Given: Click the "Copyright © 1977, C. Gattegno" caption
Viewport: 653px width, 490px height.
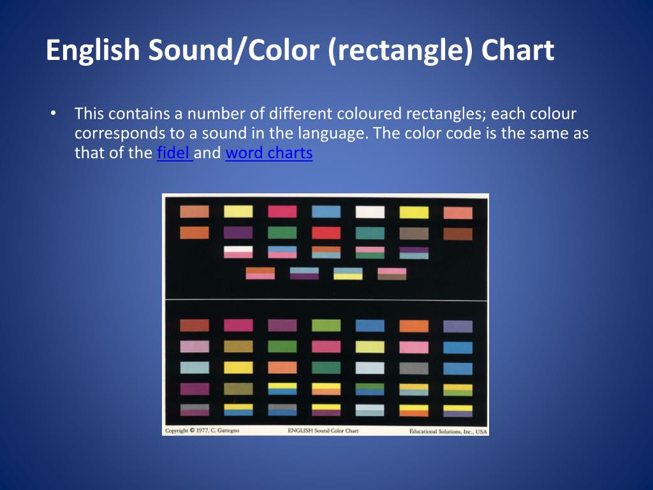Looking at the screenshot, I should (x=202, y=431).
